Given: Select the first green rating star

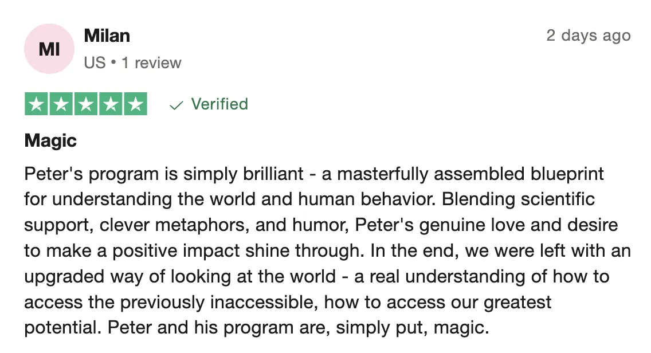Looking at the screenshot, I should pos(37,104).
